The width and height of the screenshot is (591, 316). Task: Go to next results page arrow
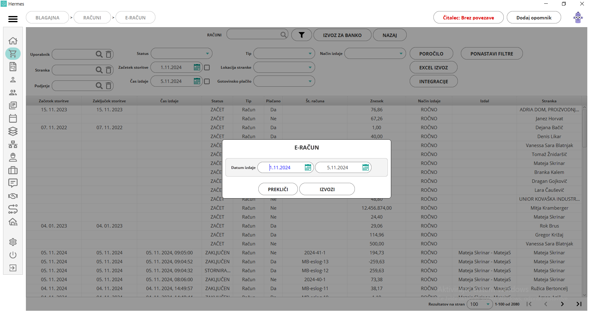pyautogui.click(x=562, y=304)
